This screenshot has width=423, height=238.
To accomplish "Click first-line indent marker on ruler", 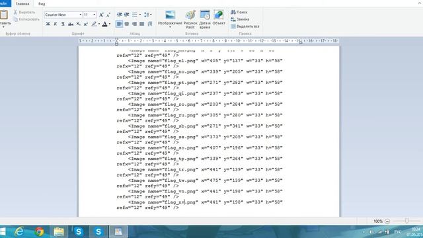I will coord(116,40).
